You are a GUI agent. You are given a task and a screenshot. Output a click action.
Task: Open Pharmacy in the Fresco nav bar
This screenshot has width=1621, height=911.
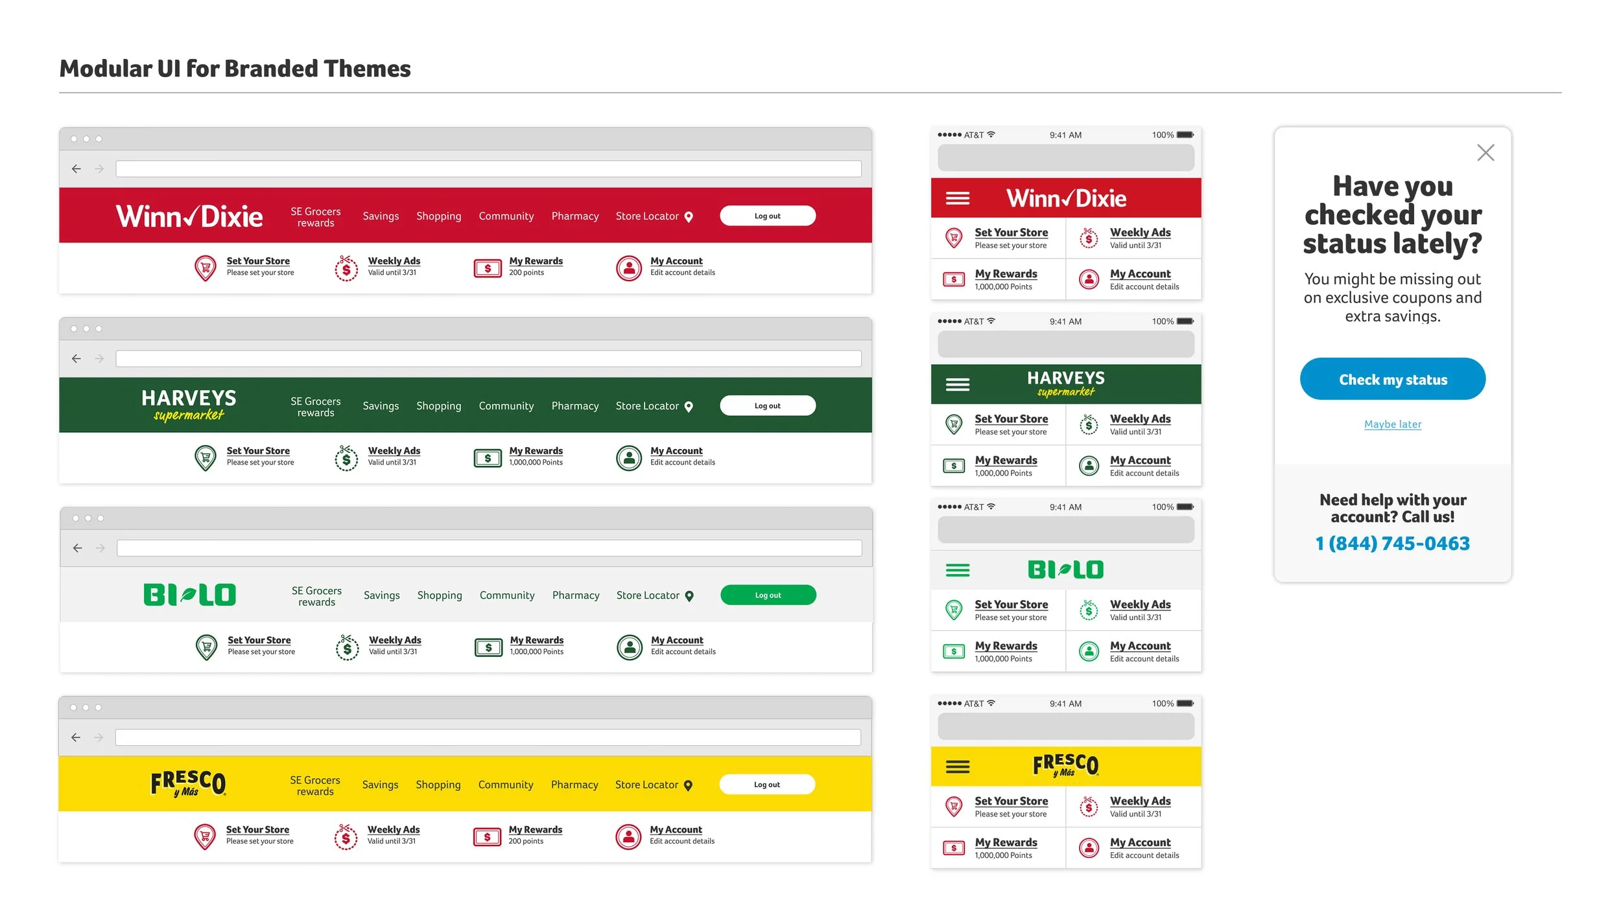pyautogui.click(x=574, y=785)
